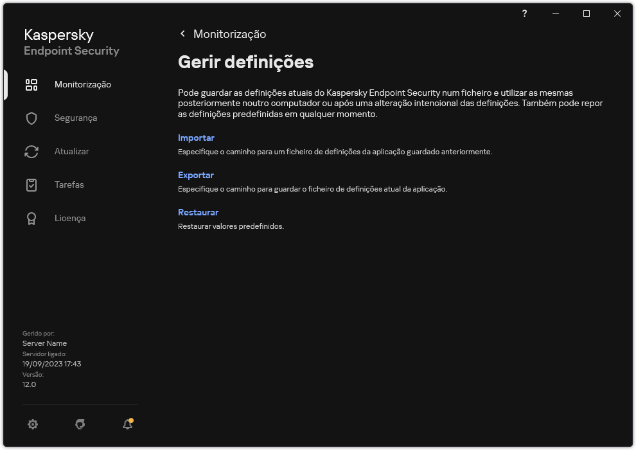Image resolution: width=636 pixels, height=450 pixels.
Task: Click the Monitorização breadcrumb title at top
Action: click(x=229, y=34)
